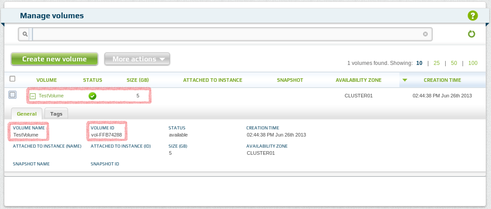
Task: Click the creation time sort arrow
Action: point(405,80)
